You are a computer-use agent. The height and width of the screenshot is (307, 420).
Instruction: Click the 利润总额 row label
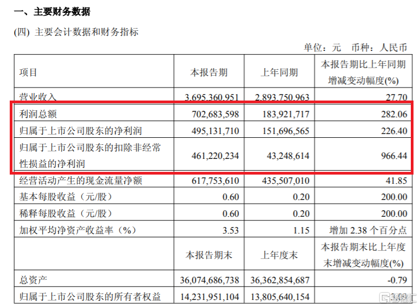click(x=38, y=115)
